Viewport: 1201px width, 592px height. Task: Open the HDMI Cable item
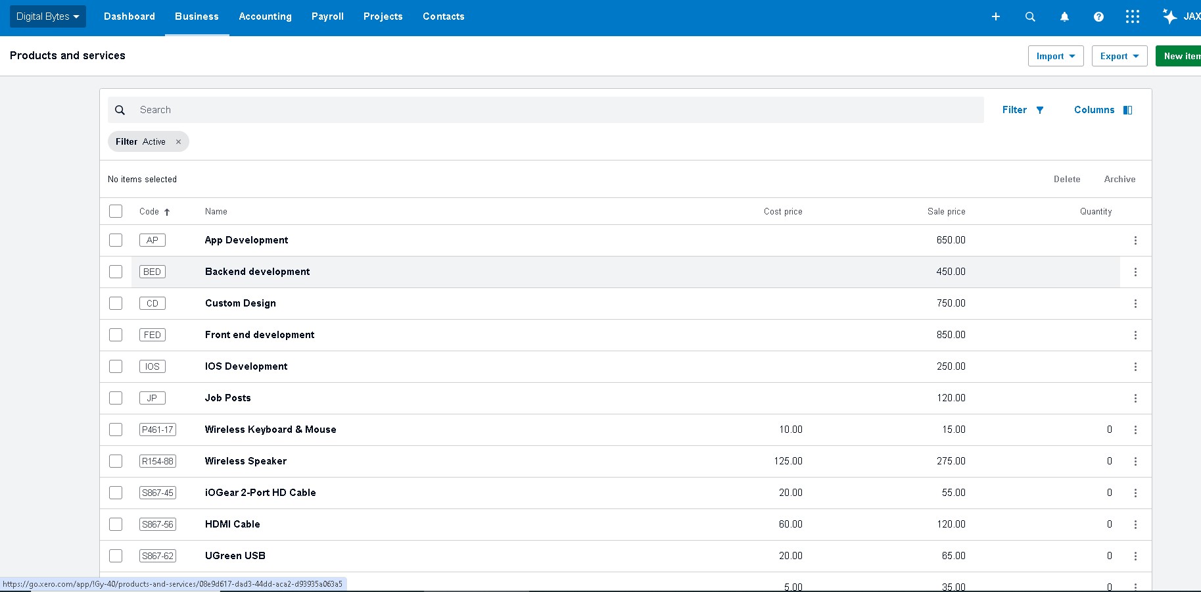point(233,524)
